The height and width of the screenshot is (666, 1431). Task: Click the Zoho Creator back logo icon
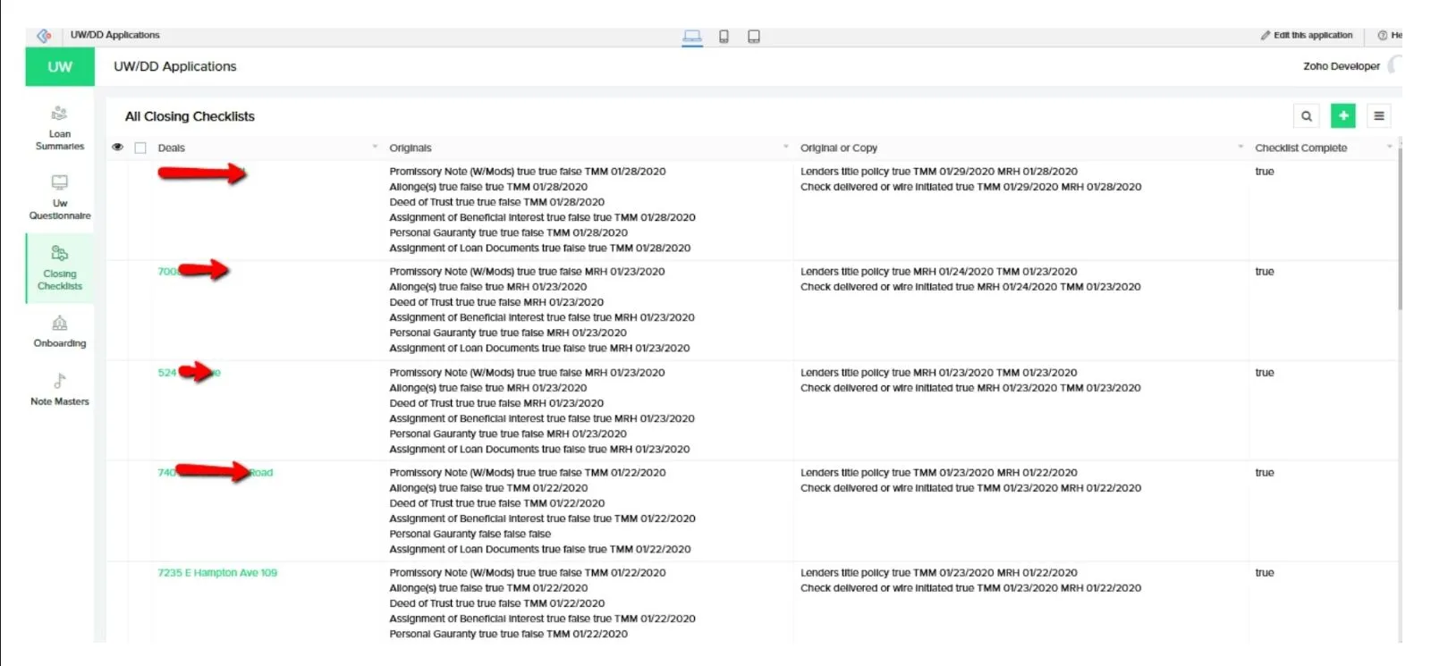44,36
